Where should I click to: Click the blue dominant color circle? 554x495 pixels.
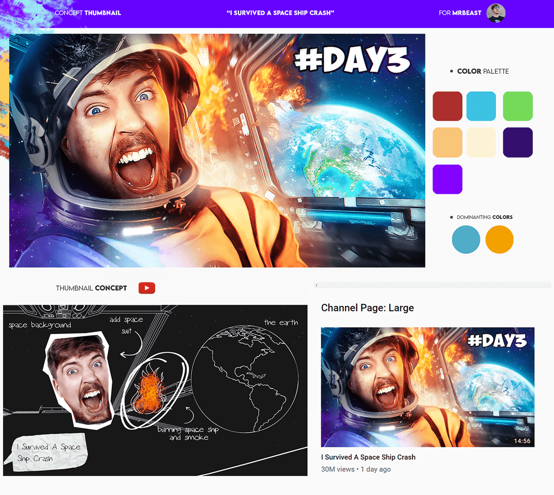466,239
